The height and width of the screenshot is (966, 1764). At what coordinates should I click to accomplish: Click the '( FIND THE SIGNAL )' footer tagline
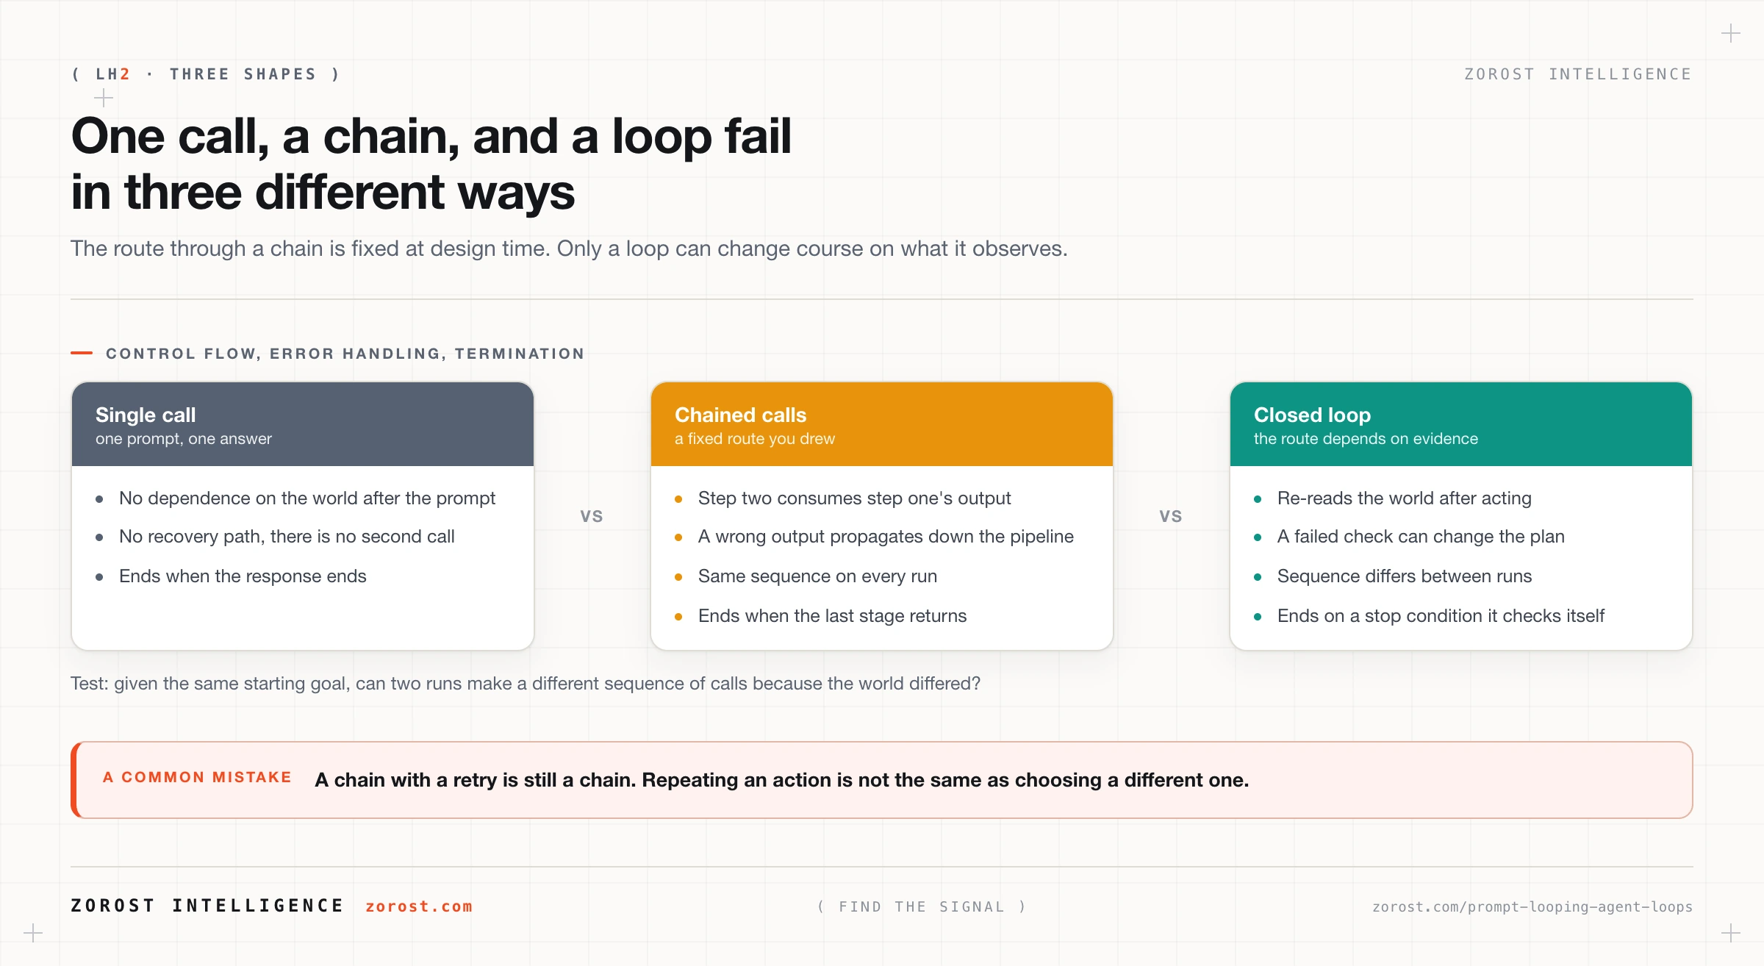coord(922,906)
